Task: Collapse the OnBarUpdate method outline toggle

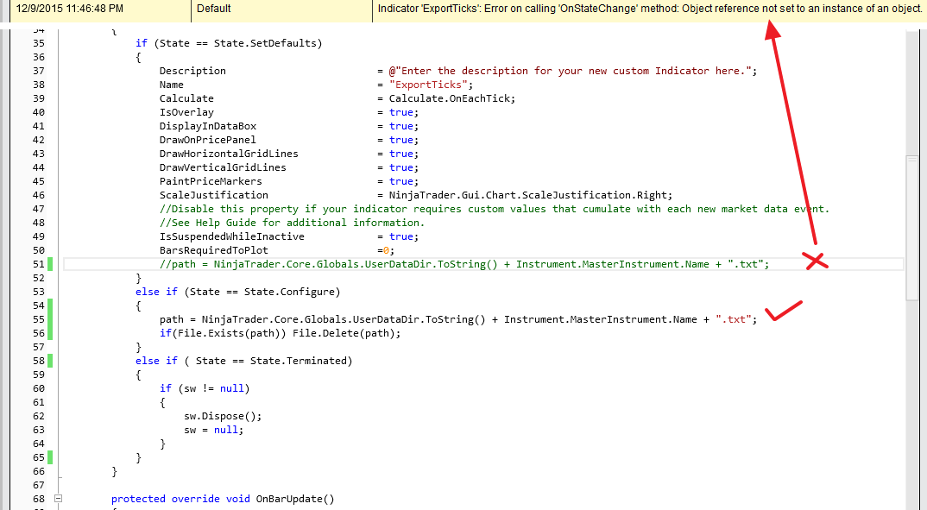Action: [58, 499]
